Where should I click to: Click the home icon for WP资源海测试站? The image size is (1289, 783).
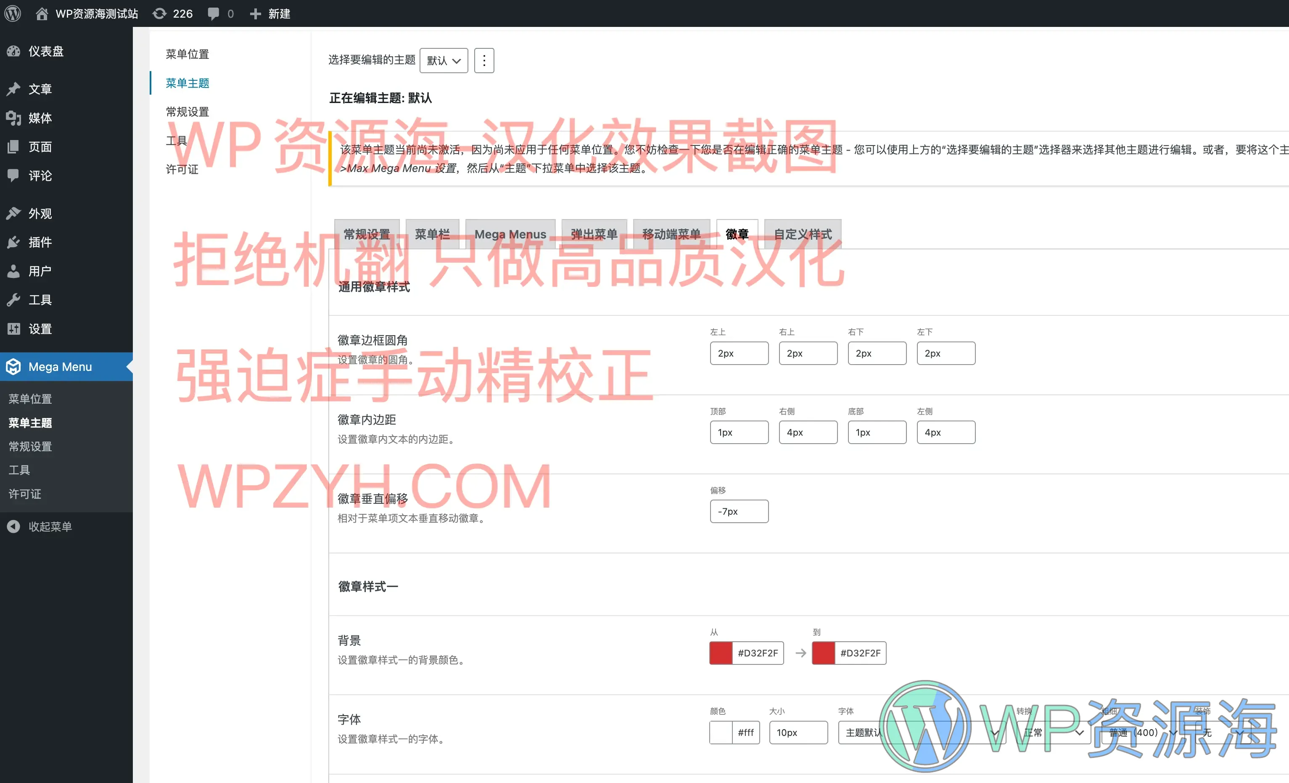pyautogui.click(x=42, y=13)
